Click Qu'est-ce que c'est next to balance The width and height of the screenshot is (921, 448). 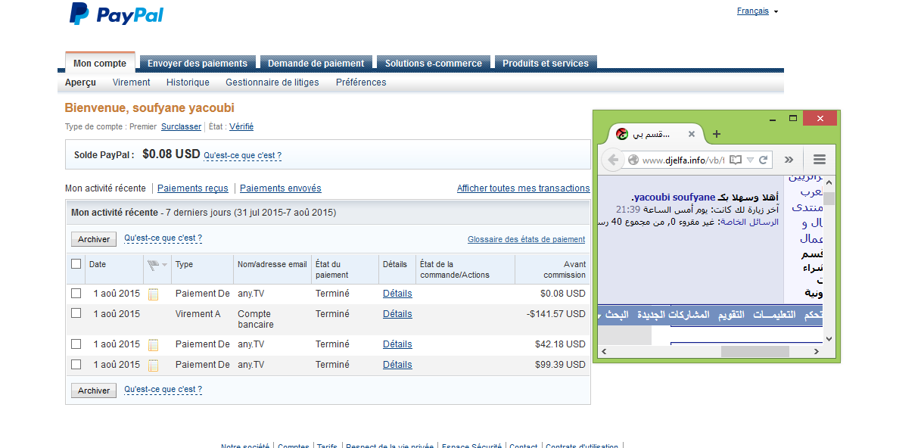click(x=242, y=155)
